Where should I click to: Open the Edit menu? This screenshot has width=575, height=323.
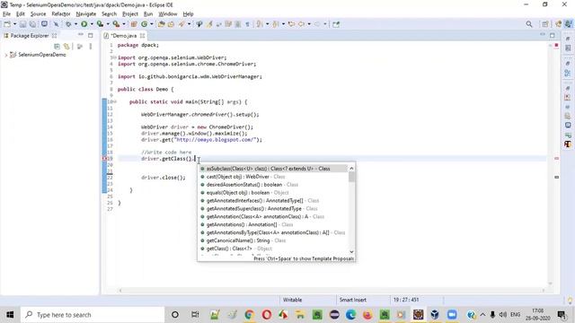click(x=21, y=14)
